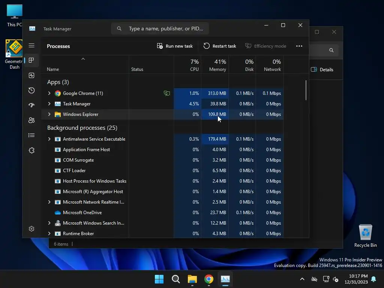The width and height of the screenshot is (384, 288).
Task: Switch to Google Chrome from taskbar
Action: point(208,279)
